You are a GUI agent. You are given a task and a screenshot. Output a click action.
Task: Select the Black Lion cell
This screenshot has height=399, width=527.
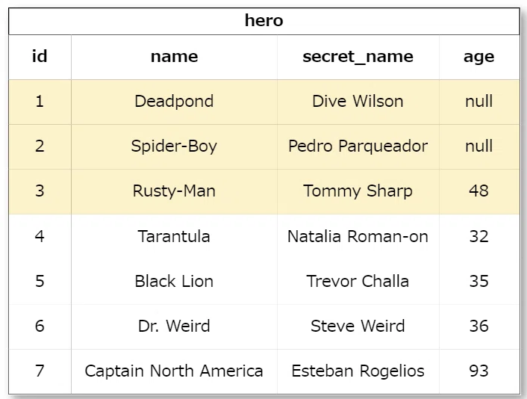tap(174, 282)
